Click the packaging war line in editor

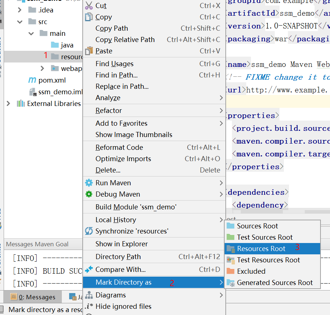click(278, 39)
